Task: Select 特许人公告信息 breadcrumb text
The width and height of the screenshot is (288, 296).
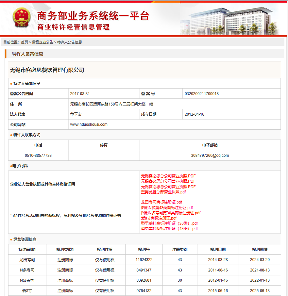Action: click(70, 42)
